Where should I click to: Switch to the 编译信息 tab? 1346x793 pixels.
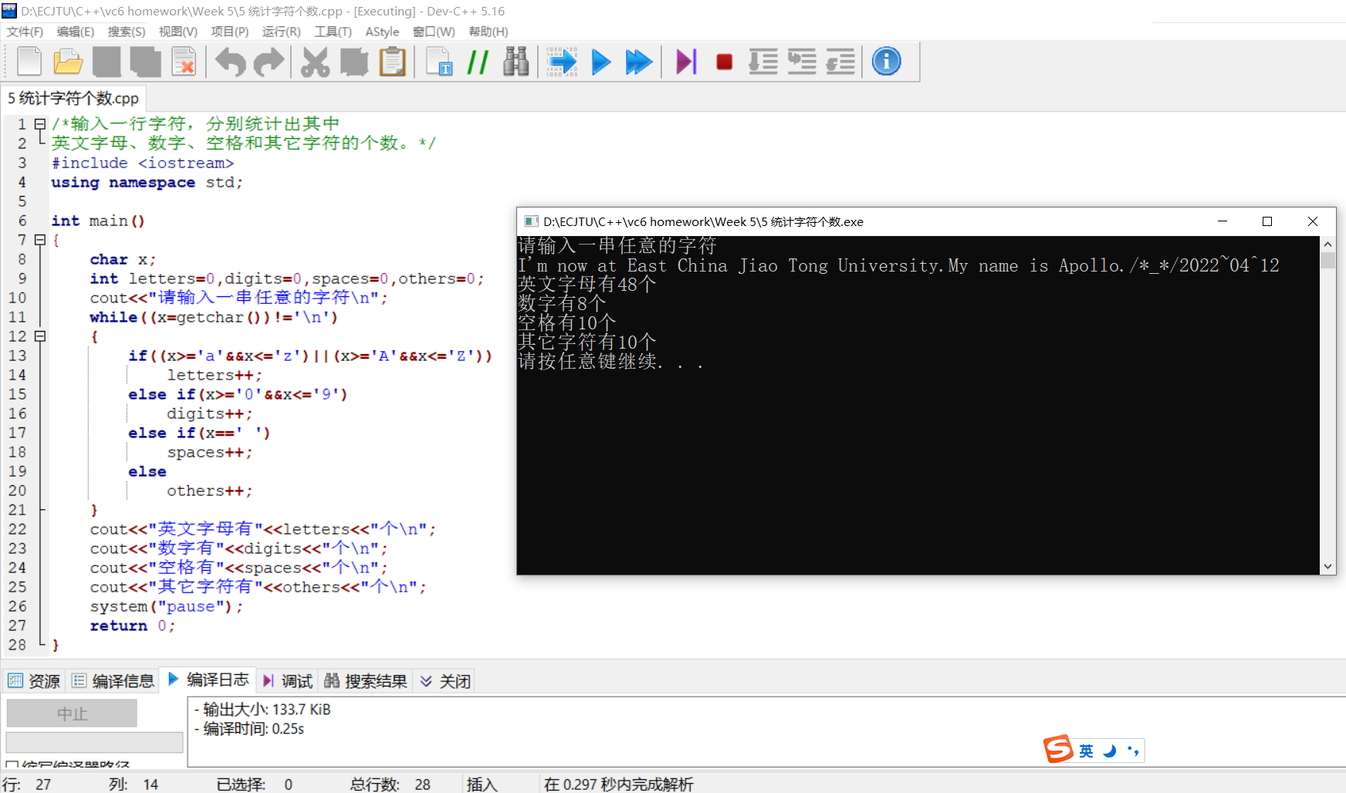click(113, 681)
